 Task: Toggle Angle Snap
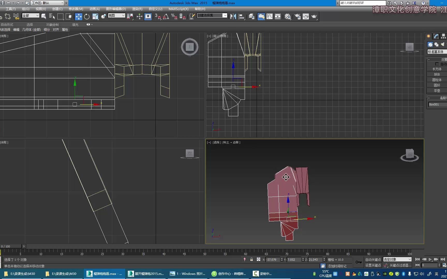(x=166, y=17)
